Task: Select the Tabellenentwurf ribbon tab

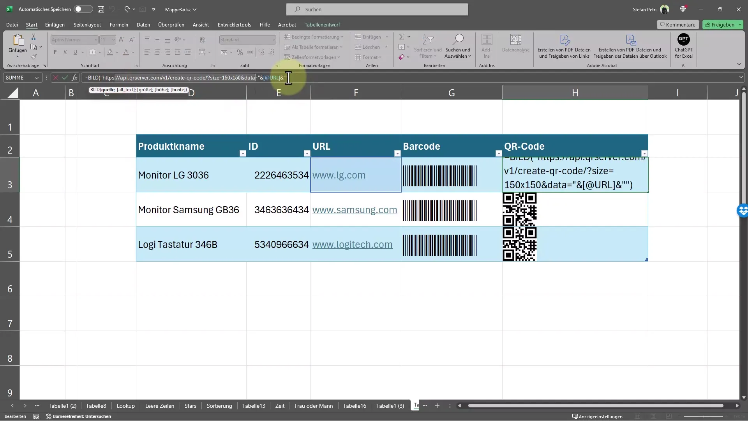Action: pyautogui.click(x=322, y=24)
